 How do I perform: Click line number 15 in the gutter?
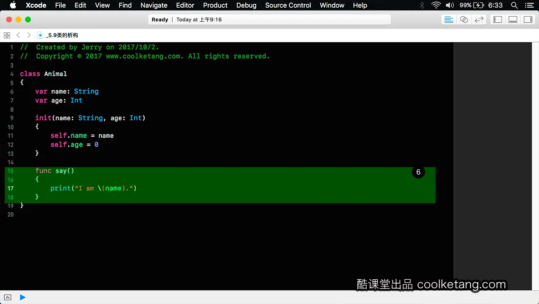click(x=10, y=171)
